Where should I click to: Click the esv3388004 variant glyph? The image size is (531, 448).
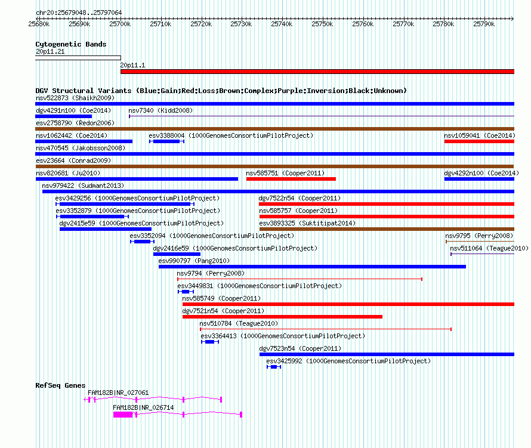166,141
